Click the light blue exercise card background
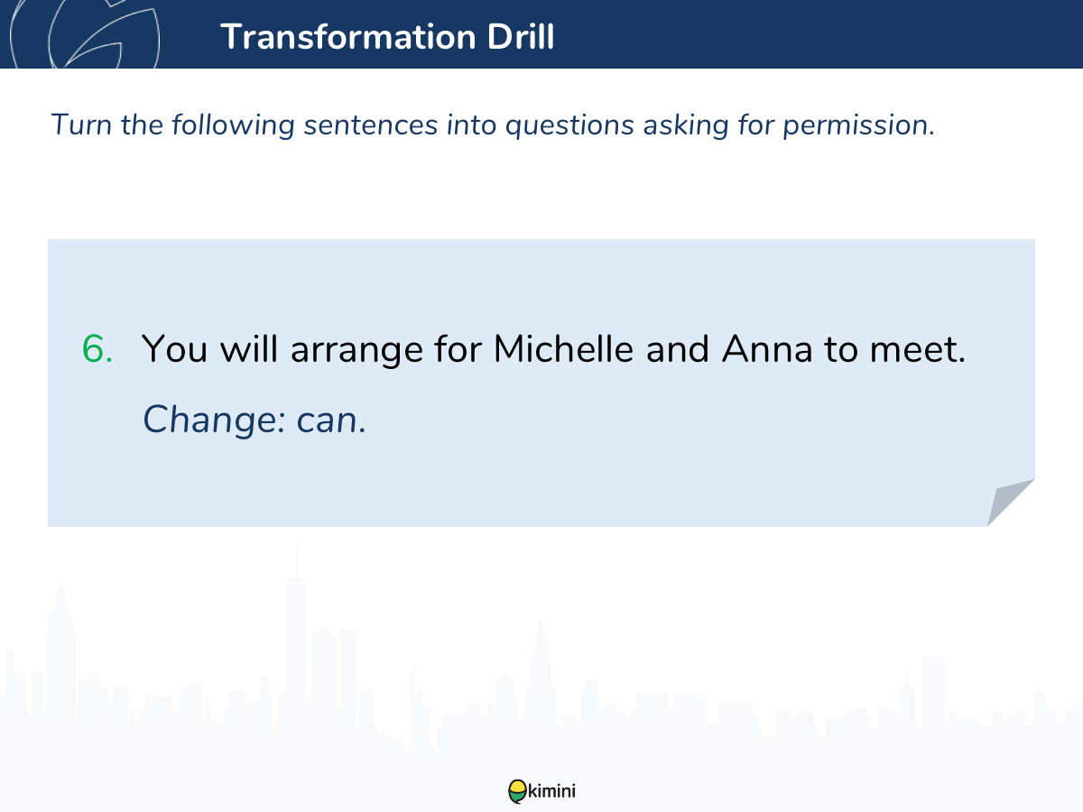This screenshot has width=1083, height=812. (541, 383)
